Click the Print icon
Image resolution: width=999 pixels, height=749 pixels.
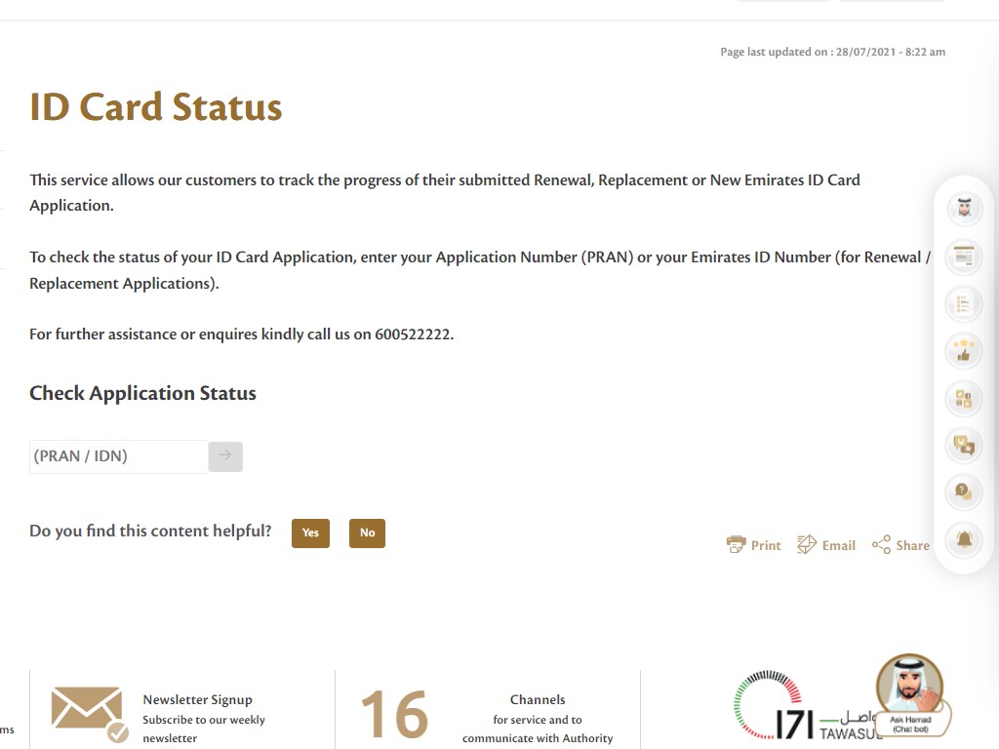[x=736, y=544]
